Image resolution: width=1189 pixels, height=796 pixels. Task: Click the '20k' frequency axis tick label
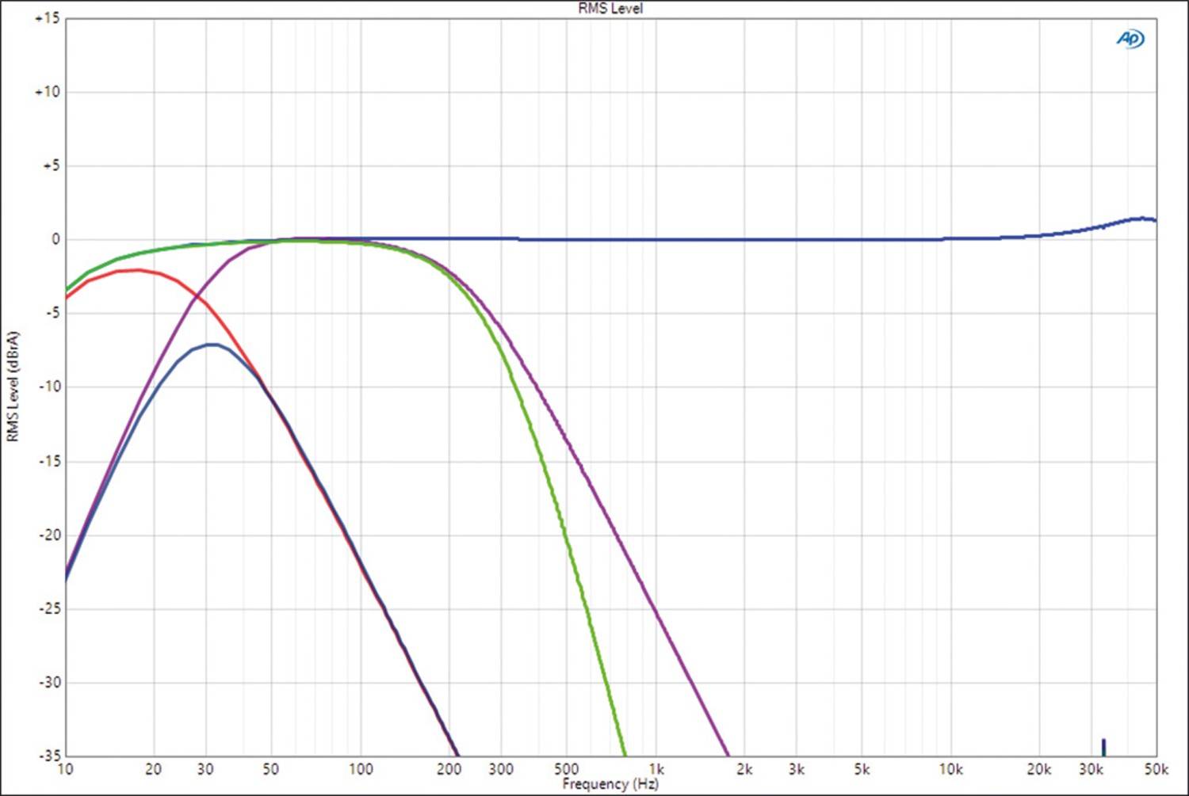coord(1039,769)
